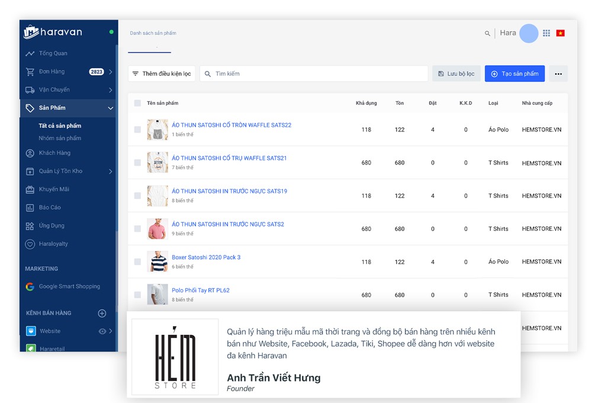Click the Khả dụng column header
Viewport: 592px width, 403px height.
point(366,103)
